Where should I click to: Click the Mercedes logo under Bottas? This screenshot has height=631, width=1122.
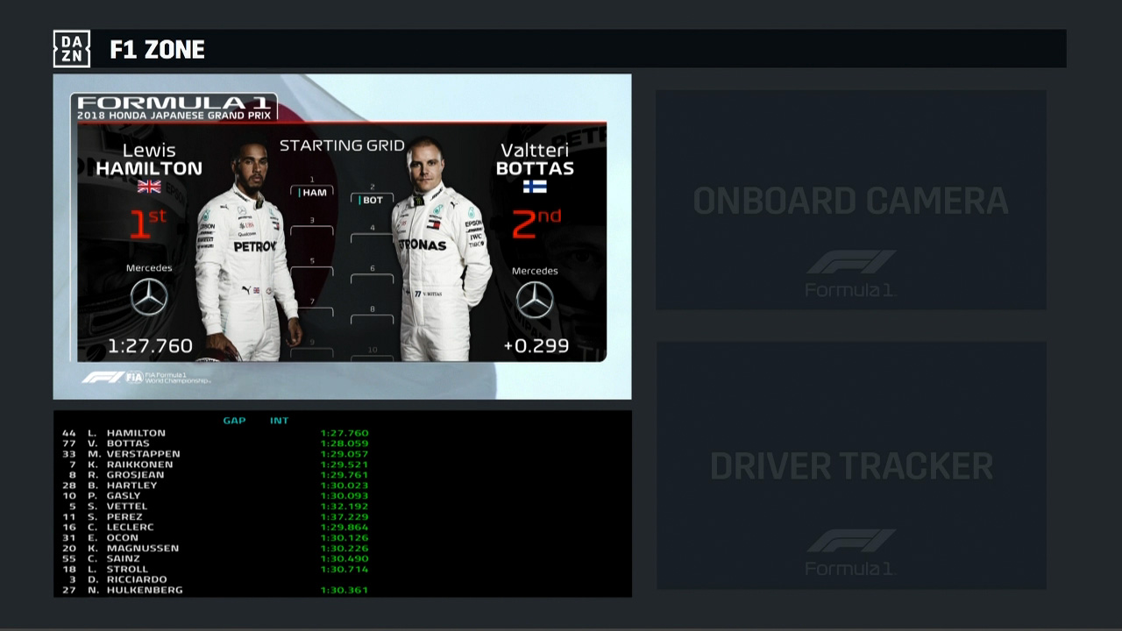535,300
